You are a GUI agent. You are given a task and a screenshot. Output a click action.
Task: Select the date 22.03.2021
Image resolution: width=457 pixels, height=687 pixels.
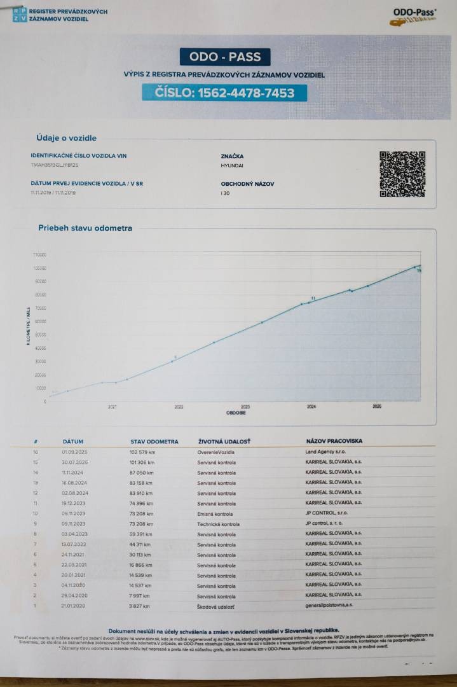[x=74, y=566]
